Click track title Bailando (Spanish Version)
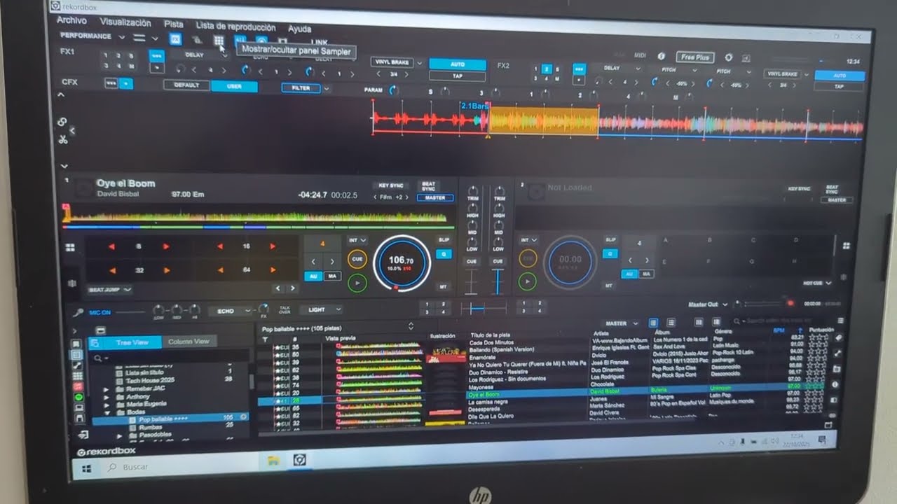Screen dimensions: 897x504 coord(502,349)
